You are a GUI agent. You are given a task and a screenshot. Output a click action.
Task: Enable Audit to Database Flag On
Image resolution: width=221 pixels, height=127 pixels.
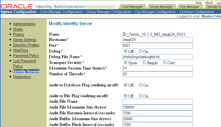click(x=140, y=85)
